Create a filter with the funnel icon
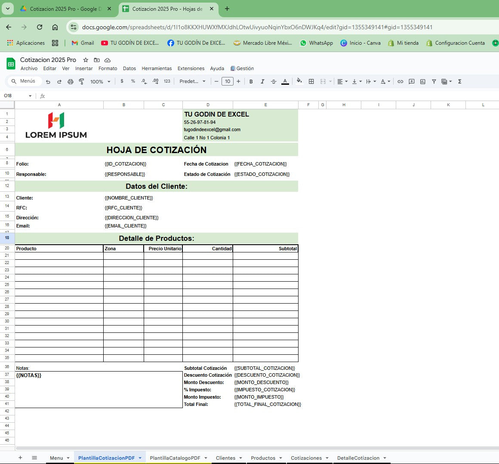 (x=434, y=81)
